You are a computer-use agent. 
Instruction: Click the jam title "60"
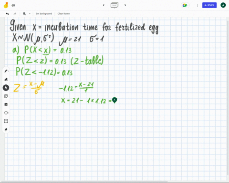(x=13, y=5)
